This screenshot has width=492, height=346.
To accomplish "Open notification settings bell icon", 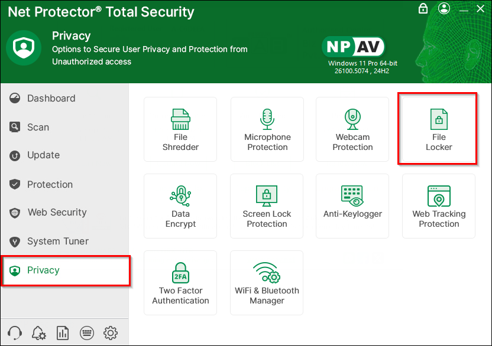I will coord(39,332).
